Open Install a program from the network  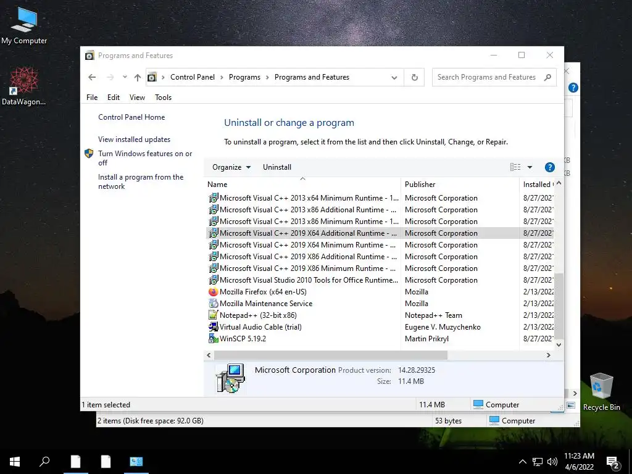tap(141, 182)
